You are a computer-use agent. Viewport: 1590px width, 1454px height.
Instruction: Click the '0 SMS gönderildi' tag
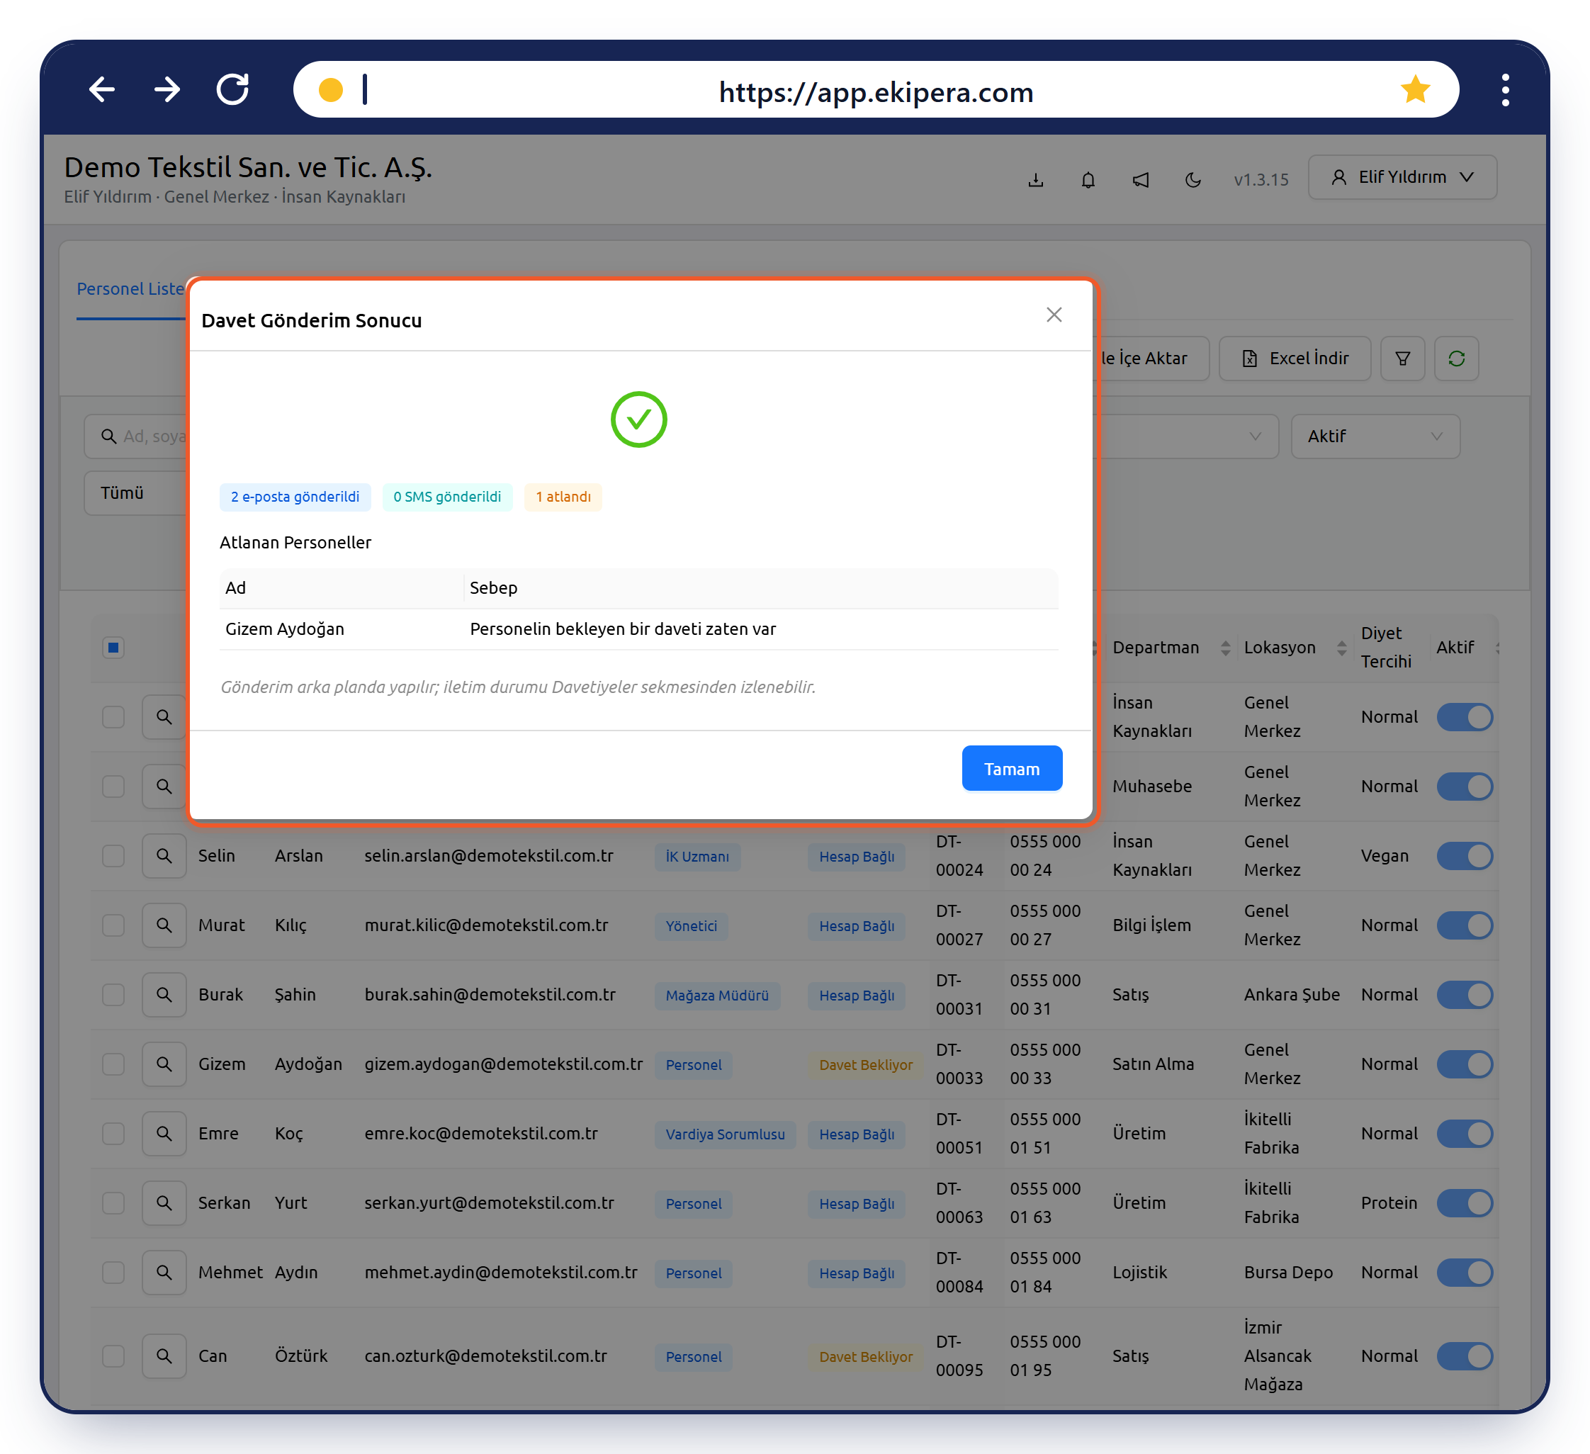[x=447, y=497]
